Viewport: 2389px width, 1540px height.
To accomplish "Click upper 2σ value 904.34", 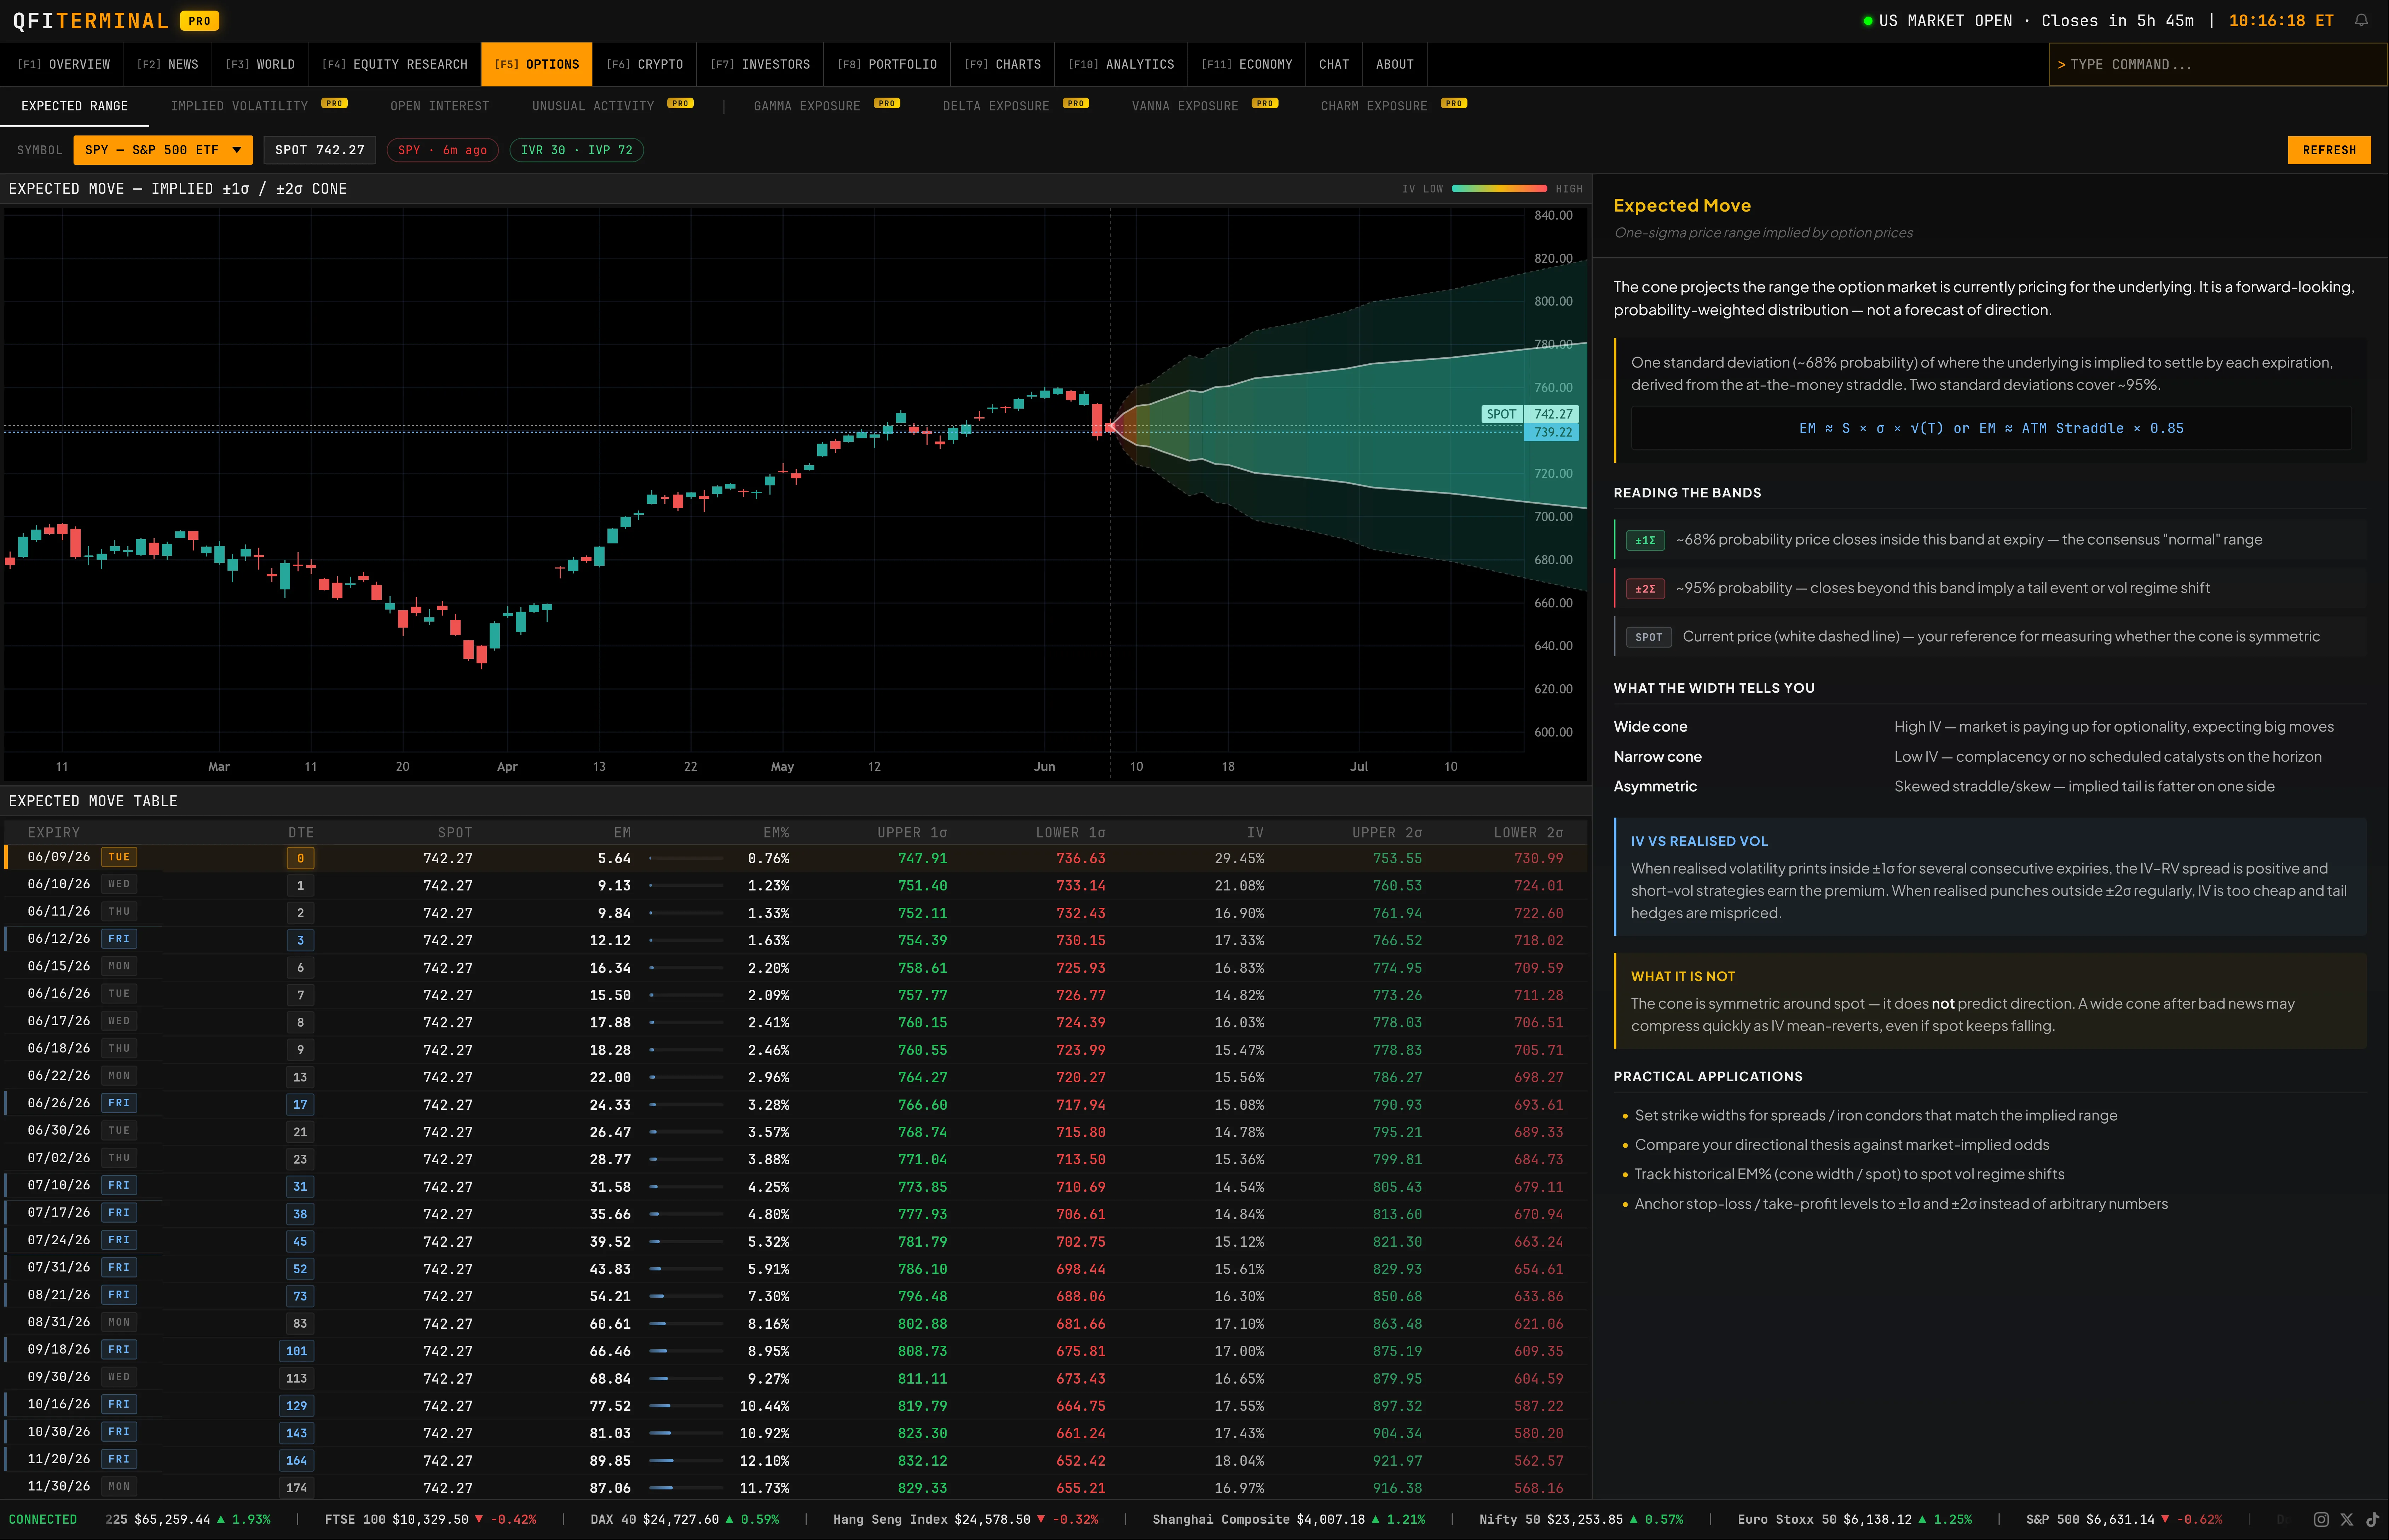I will click(1397, 1433).
